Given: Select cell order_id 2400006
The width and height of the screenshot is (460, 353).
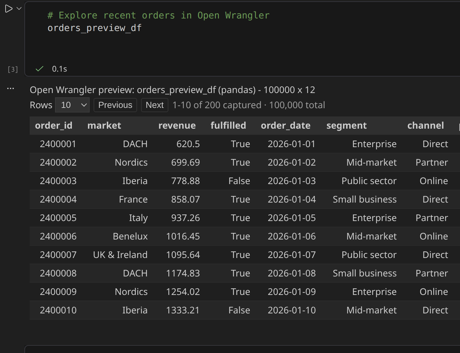Looking at the screenshot, I should [58, 236].
